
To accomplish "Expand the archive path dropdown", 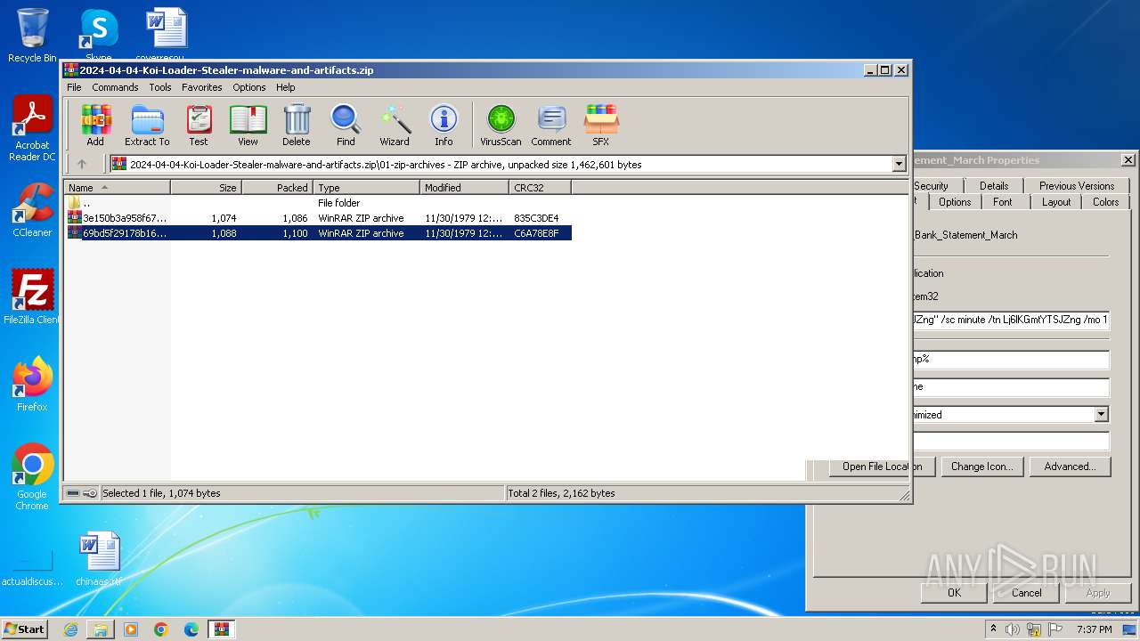I will coord(899,164).
